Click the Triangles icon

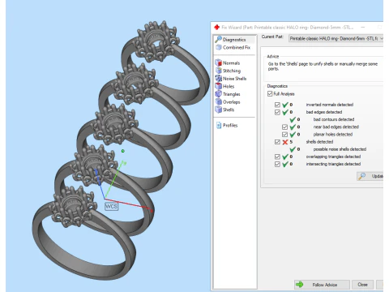coord(218,94)
